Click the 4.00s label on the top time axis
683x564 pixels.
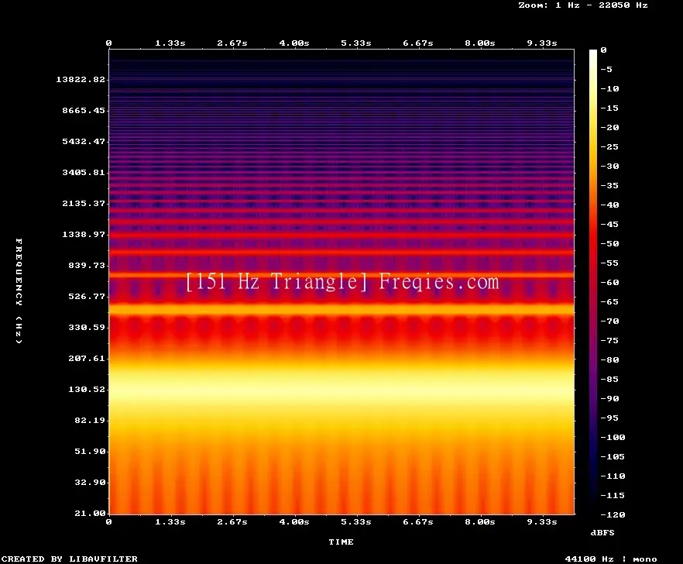tap(294, 43)
